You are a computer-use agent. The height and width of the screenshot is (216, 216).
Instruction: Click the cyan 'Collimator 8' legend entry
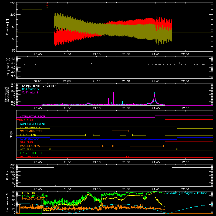pos(30,89)
